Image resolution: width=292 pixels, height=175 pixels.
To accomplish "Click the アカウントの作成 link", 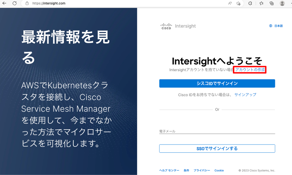I will click(250, 69).
